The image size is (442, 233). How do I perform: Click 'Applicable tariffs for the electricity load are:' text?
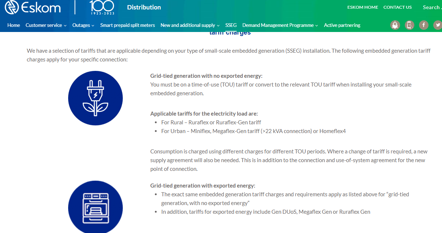pos(204,114)
